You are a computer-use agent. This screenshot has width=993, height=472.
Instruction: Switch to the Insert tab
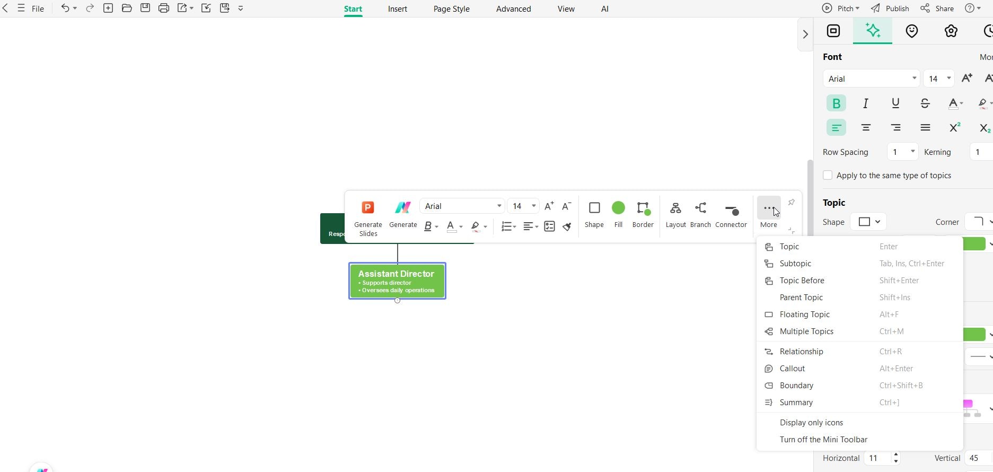(x=398, y=9)
